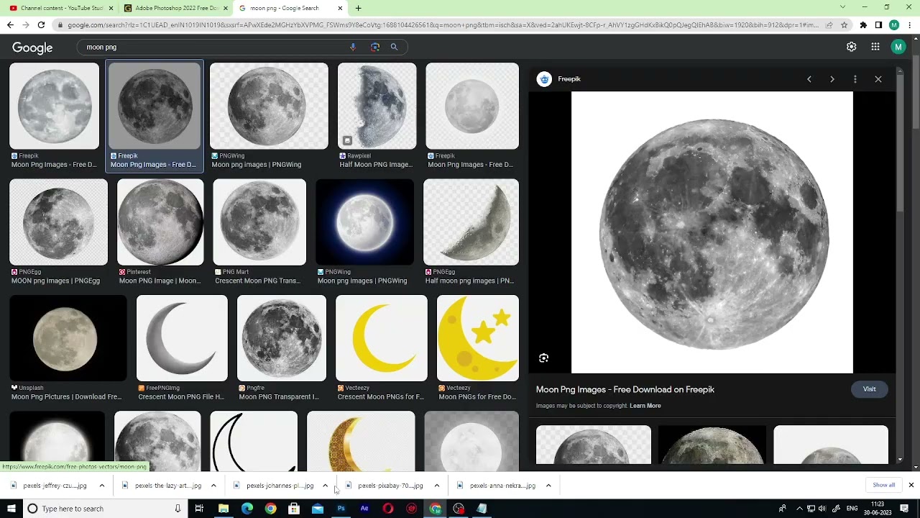Screen dimensions: 920x518
Task: Show next image in preview panel
Action: 832,79
